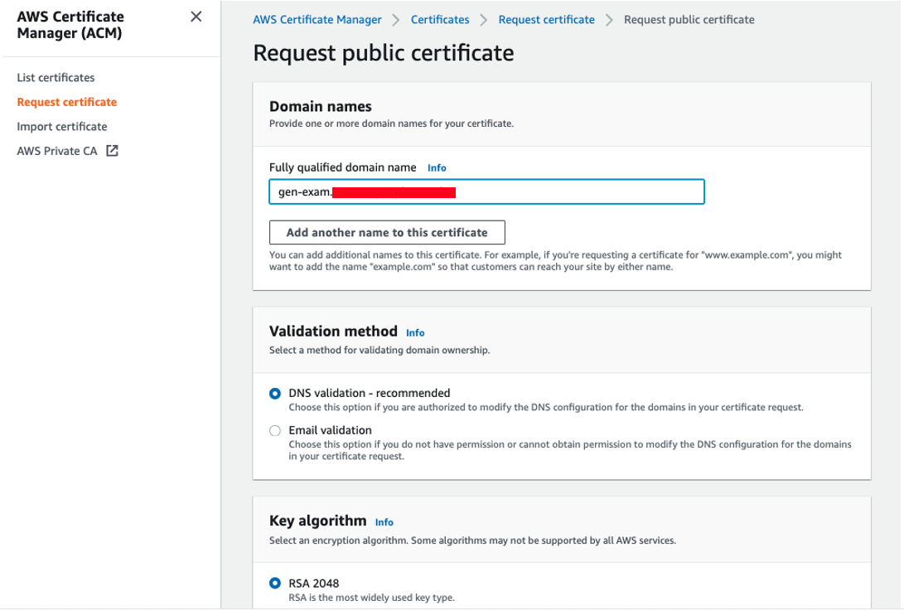Open AWS Private CA external link icon

[113, 151]
